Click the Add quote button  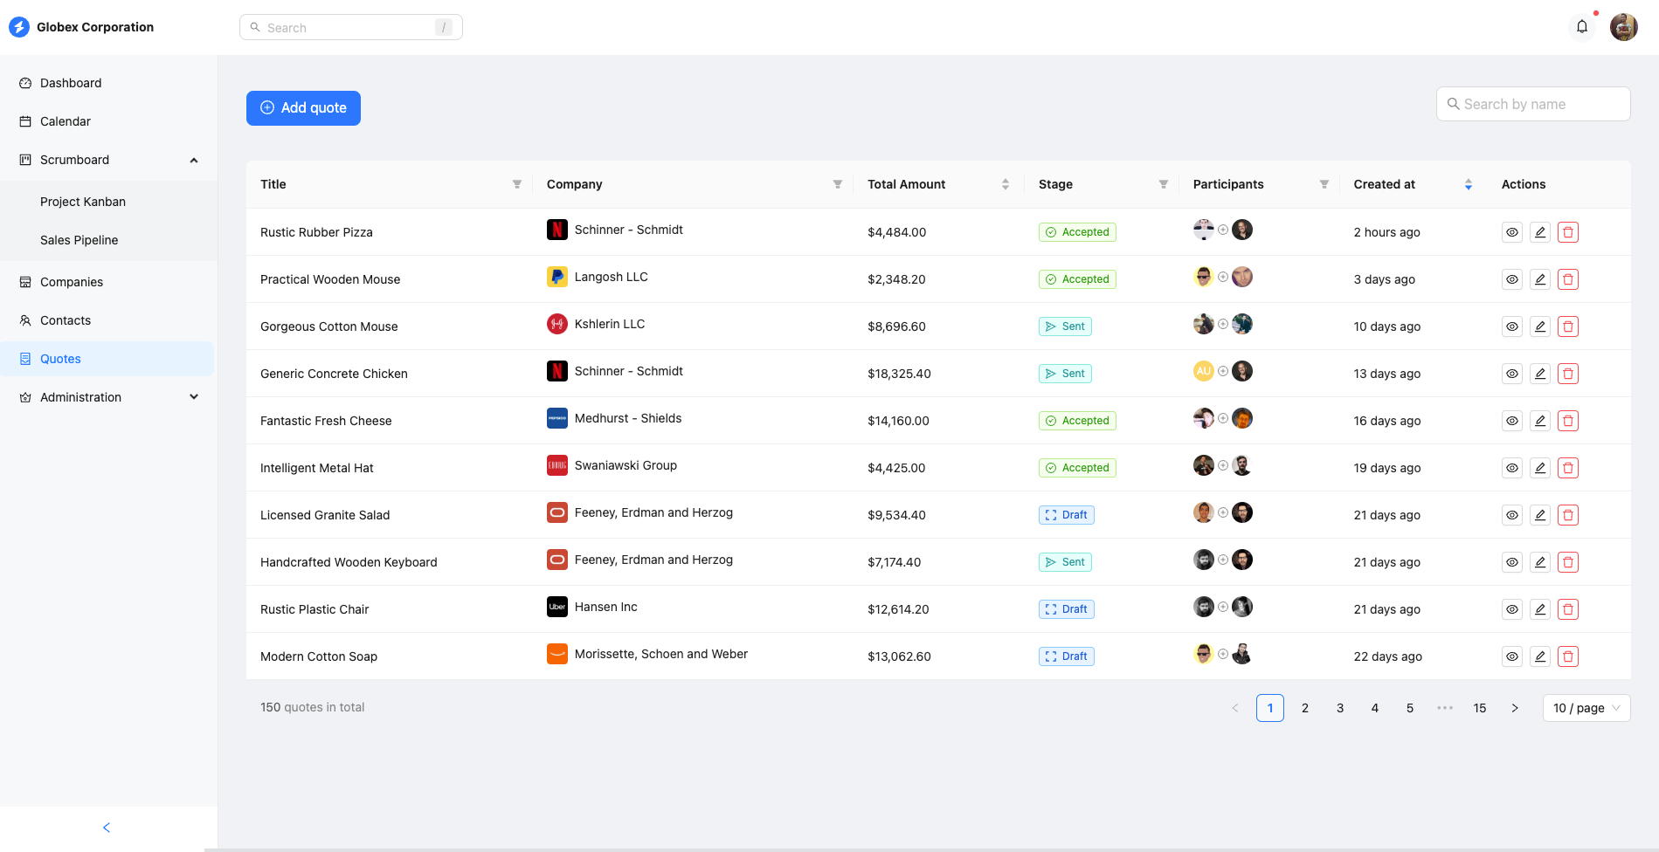303,108
